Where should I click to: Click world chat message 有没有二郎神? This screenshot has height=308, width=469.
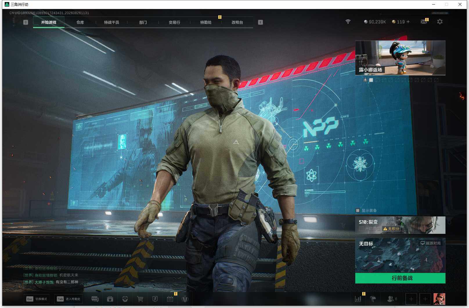(67, 282)
